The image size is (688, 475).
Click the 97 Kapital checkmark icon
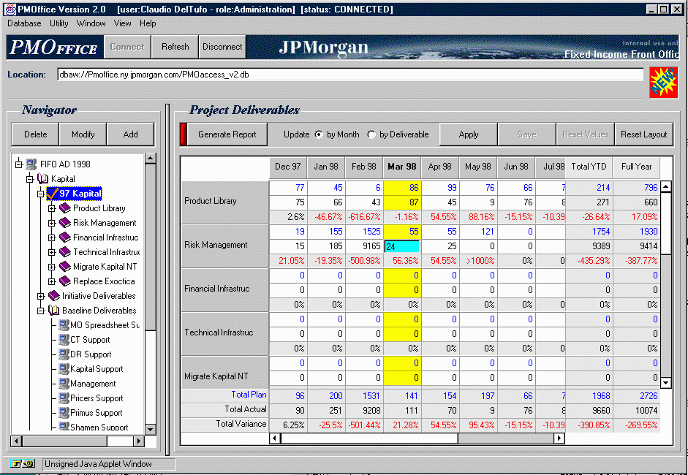(53, 194)
